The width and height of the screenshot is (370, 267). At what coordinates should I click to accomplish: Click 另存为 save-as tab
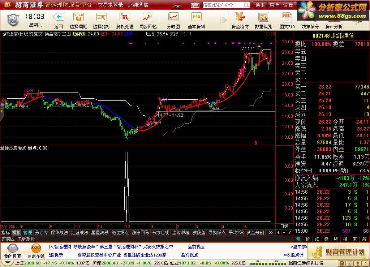pos(41,233)
